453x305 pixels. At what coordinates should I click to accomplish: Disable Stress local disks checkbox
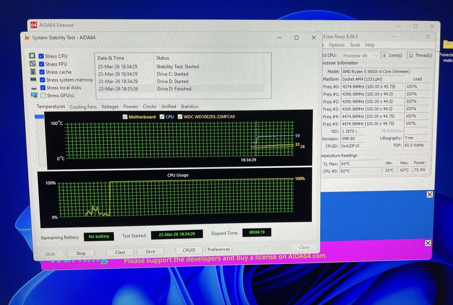(x=43, y=87)
